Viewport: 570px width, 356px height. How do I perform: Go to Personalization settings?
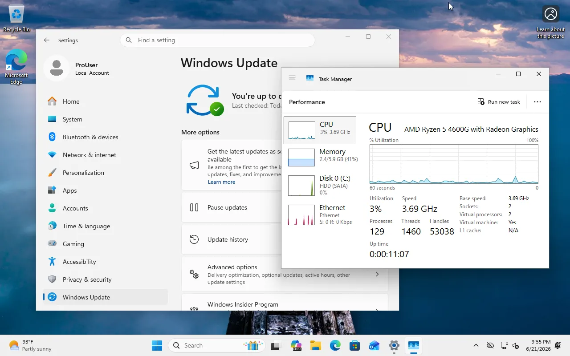click(106, 173)
